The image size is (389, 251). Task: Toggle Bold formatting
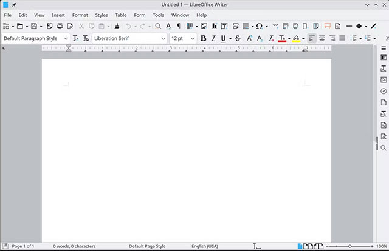203,38
